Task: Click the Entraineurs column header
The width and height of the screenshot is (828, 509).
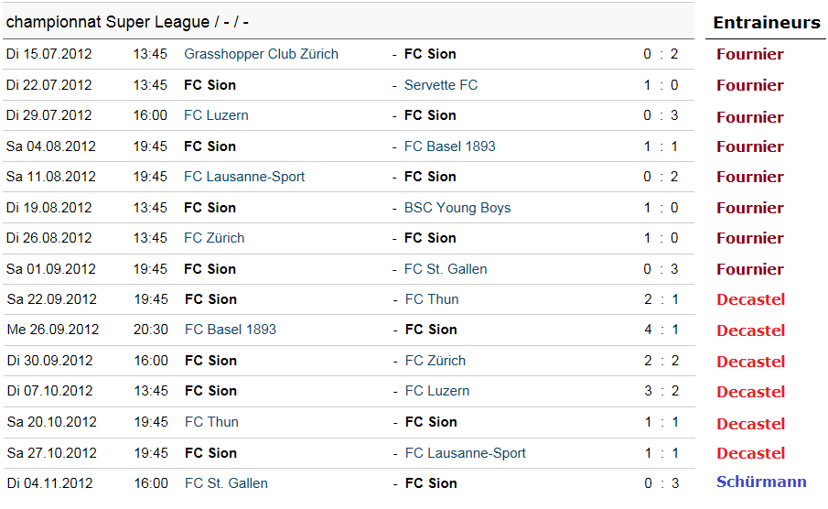Action: click(767, 23)
